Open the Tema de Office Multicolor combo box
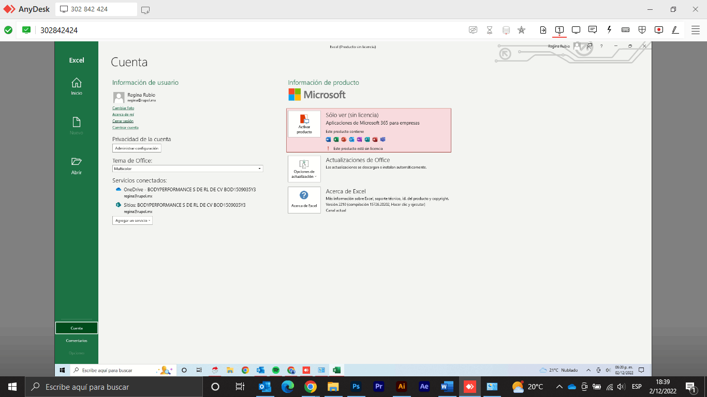 point(188,169)
